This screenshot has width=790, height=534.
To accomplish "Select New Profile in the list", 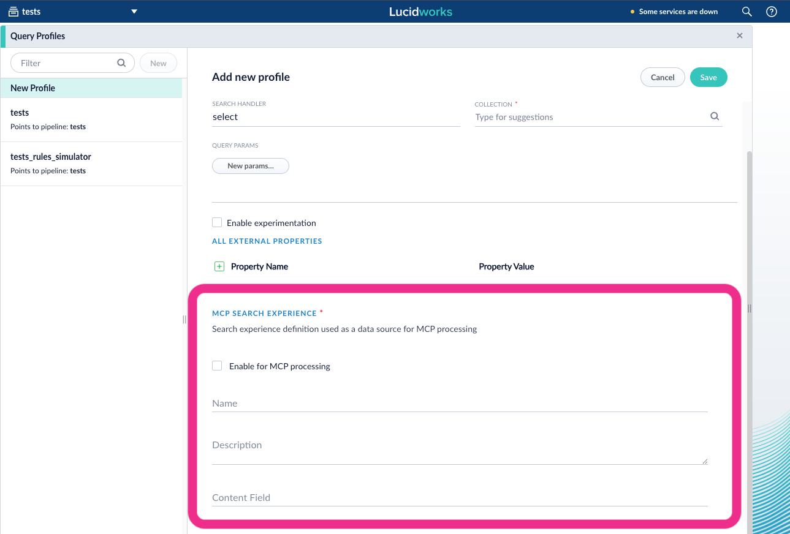I will pos(91,88).
